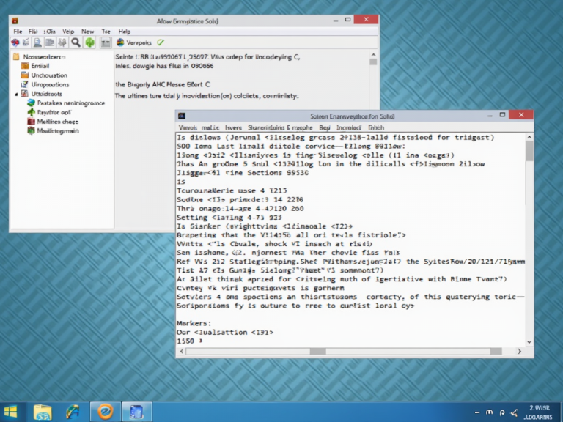The width and height of the screenshot is (563, 422).
Task: Open the feather app in taskbar
Action: (x=73, y=412)
